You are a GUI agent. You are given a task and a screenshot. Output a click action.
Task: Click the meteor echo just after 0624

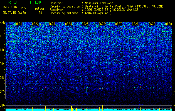pos(72,87)
